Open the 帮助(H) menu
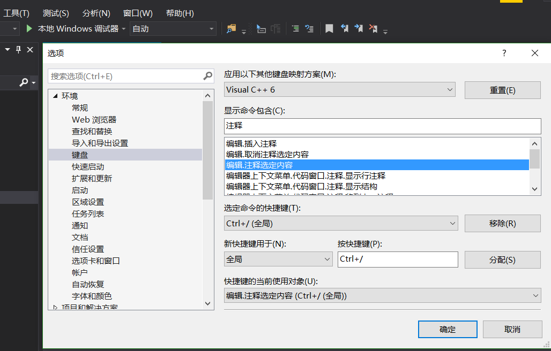Viewport: 551px width, 351px height. 180,13
